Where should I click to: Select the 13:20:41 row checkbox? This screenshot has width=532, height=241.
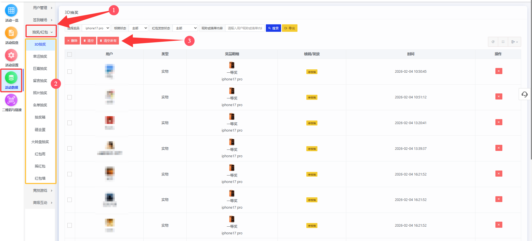[x=70, y=123]
